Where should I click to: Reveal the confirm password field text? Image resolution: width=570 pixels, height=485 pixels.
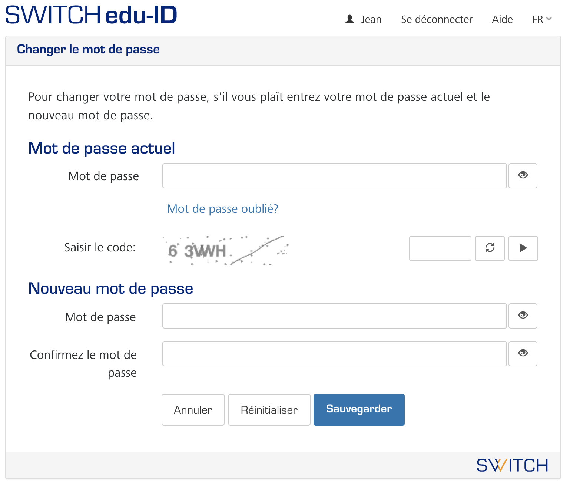[523, 354]
